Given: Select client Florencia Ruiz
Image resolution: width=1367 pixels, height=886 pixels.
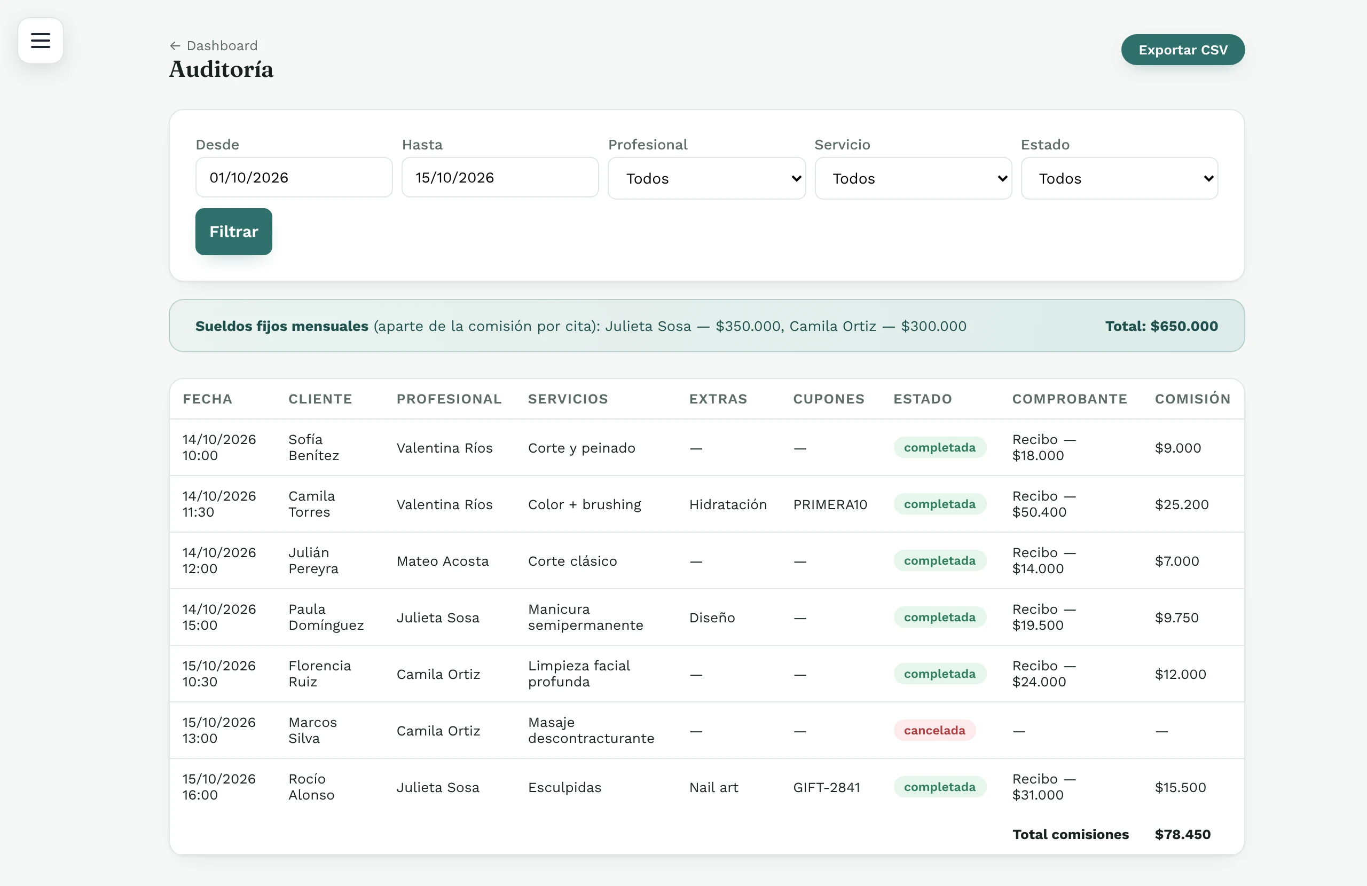Looking at the screenshot, I should [x=319, y=674].
